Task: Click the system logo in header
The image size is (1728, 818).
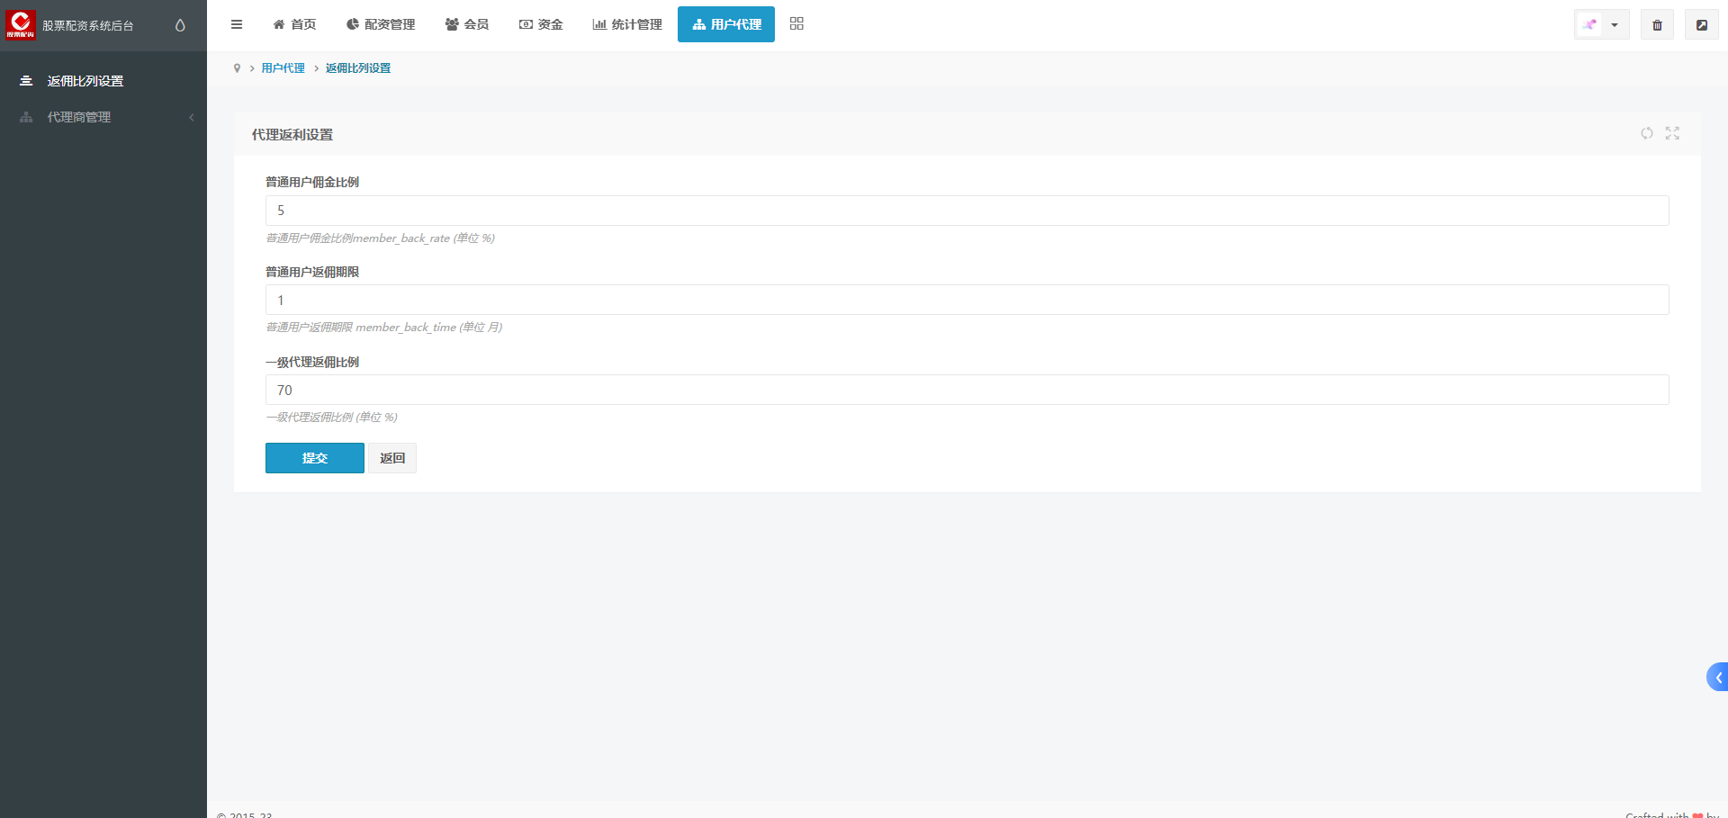Action: [21, 24]
